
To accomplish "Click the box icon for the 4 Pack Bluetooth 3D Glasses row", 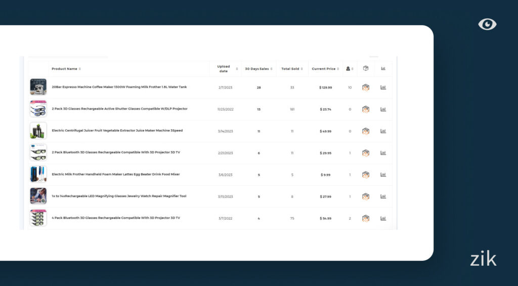I will click(x=366, y=218).
